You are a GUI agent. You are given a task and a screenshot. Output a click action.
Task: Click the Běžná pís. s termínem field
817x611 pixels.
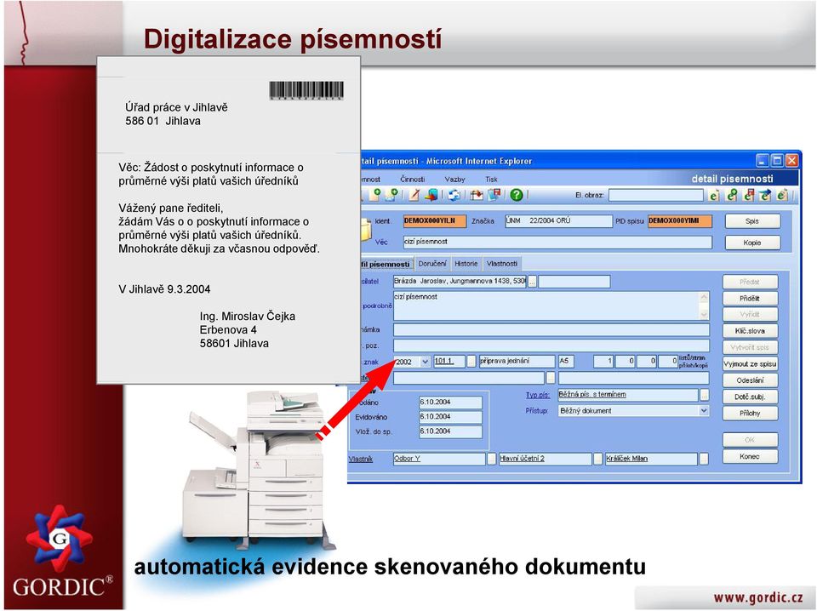(x=627, y=395)
